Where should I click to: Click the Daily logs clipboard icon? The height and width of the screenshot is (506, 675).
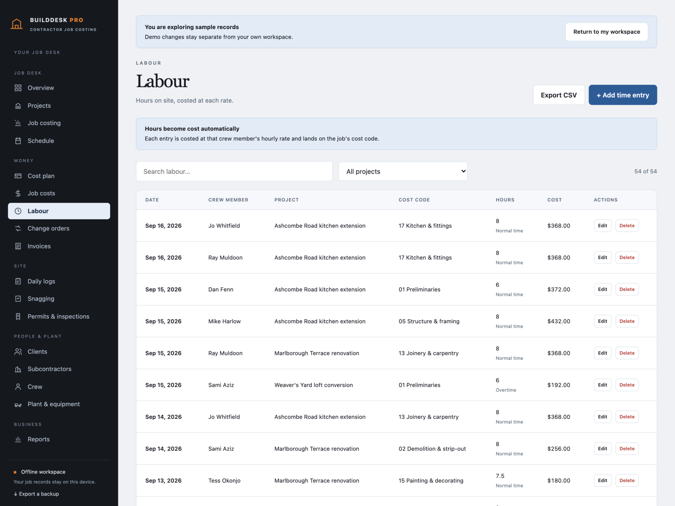18,281
